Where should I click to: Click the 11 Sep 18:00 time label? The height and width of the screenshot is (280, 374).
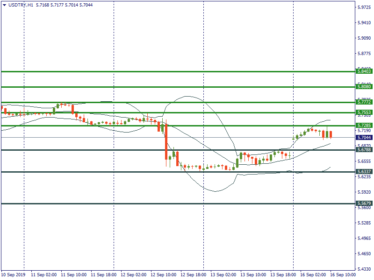click(103, 275)
